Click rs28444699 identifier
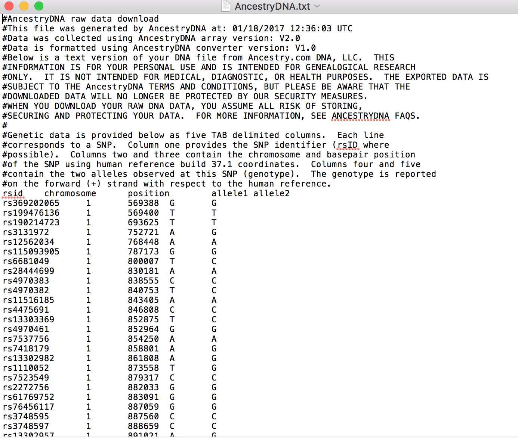This screenshot has height=438, width=518. pyautogui.click(x=28, y=271)
